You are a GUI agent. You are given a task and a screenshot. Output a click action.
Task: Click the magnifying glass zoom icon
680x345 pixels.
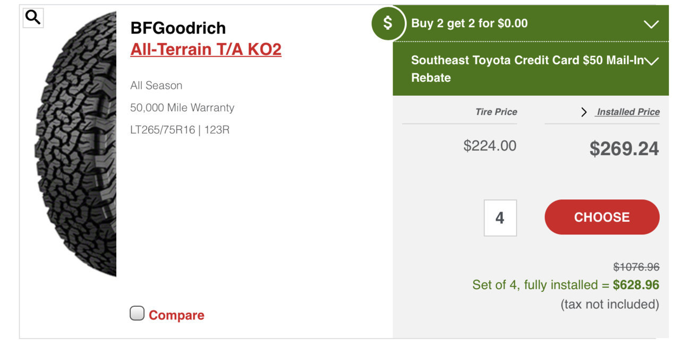tap(33, 18)
